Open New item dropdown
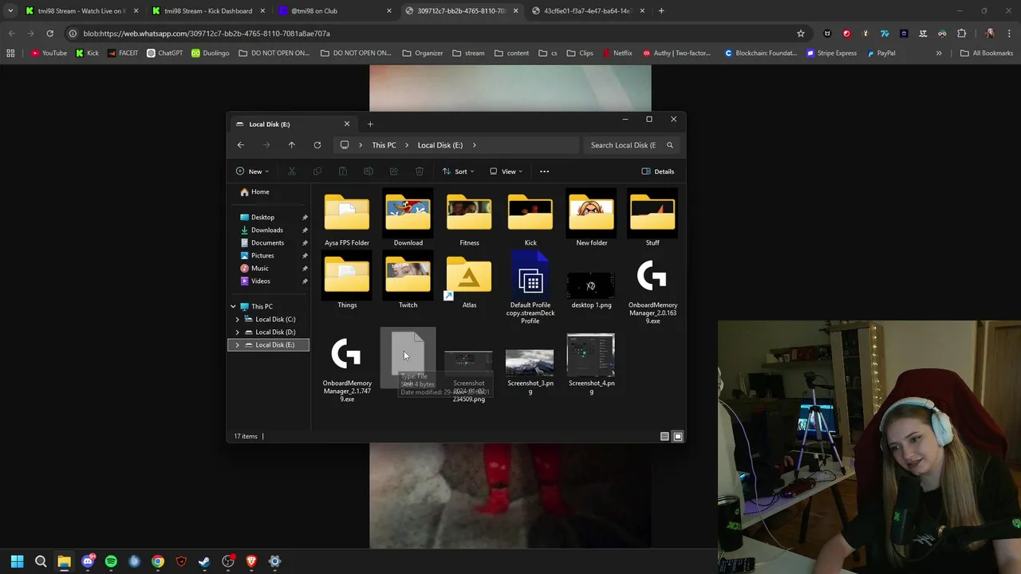The image size is (1021, 574). point(252,171)
